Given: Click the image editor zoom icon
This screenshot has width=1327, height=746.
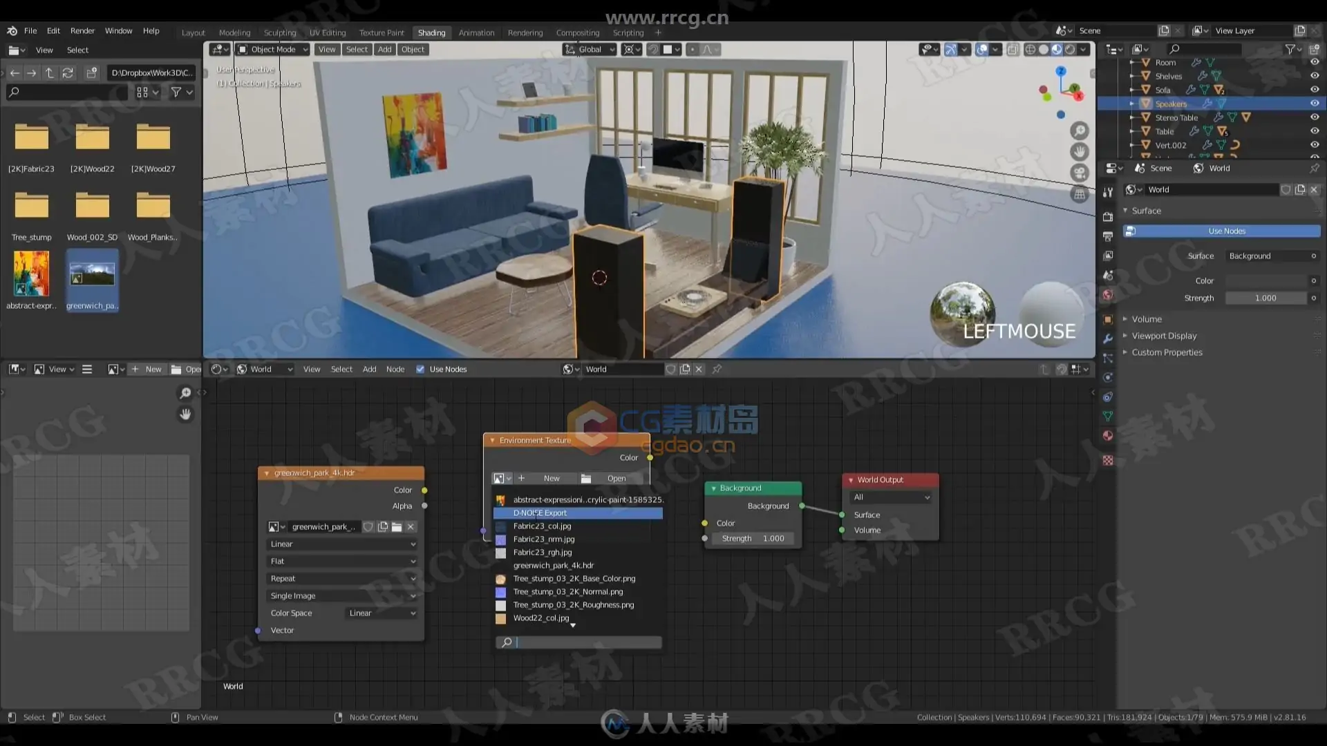Looking at the screenshot, I should tap(185, 393).
